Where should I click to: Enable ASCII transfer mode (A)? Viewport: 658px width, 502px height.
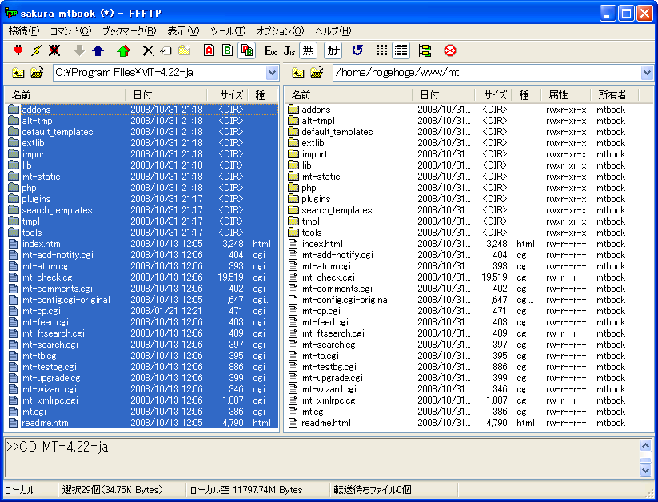coord(209,50)
